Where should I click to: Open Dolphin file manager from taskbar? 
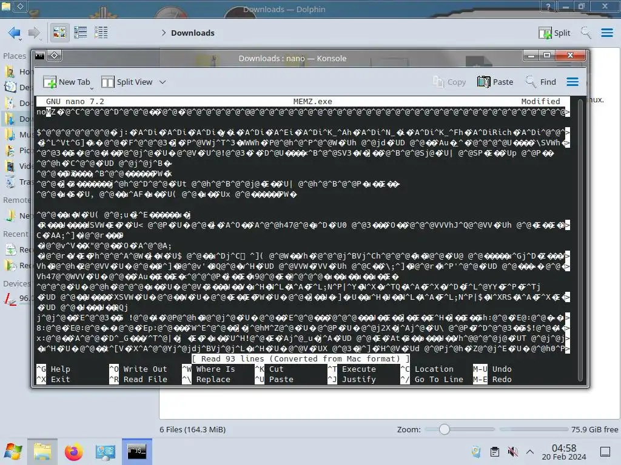click(42, 452)
